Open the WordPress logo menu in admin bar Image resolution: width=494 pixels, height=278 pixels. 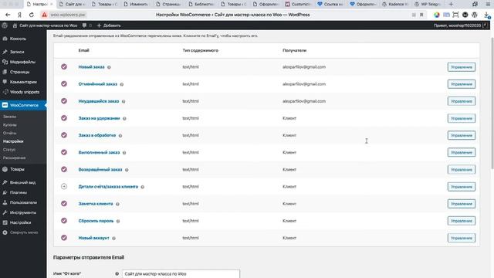(x=5, y=25)
